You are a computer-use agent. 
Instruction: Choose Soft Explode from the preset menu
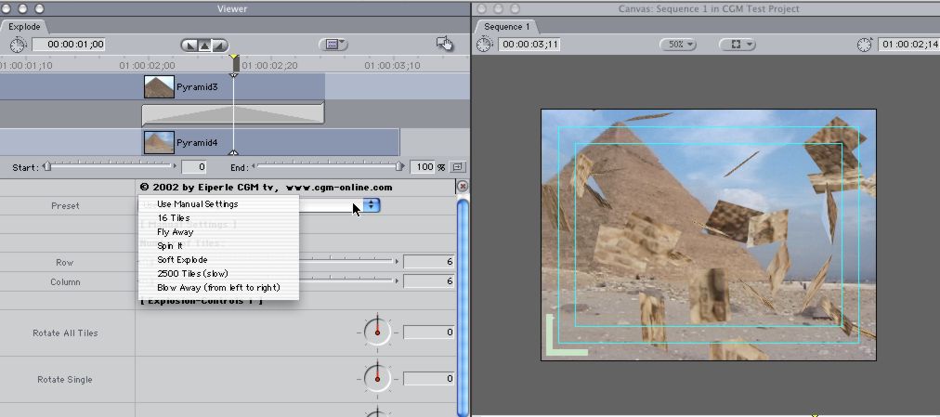click(182, 260)
